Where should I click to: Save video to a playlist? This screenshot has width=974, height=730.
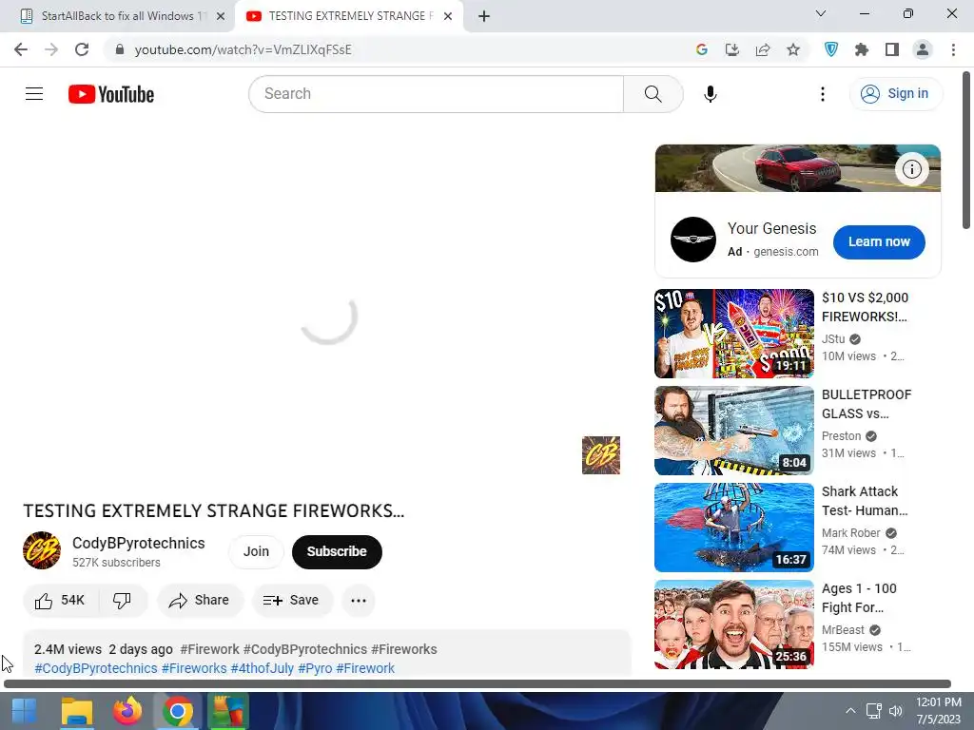[292, 601]
